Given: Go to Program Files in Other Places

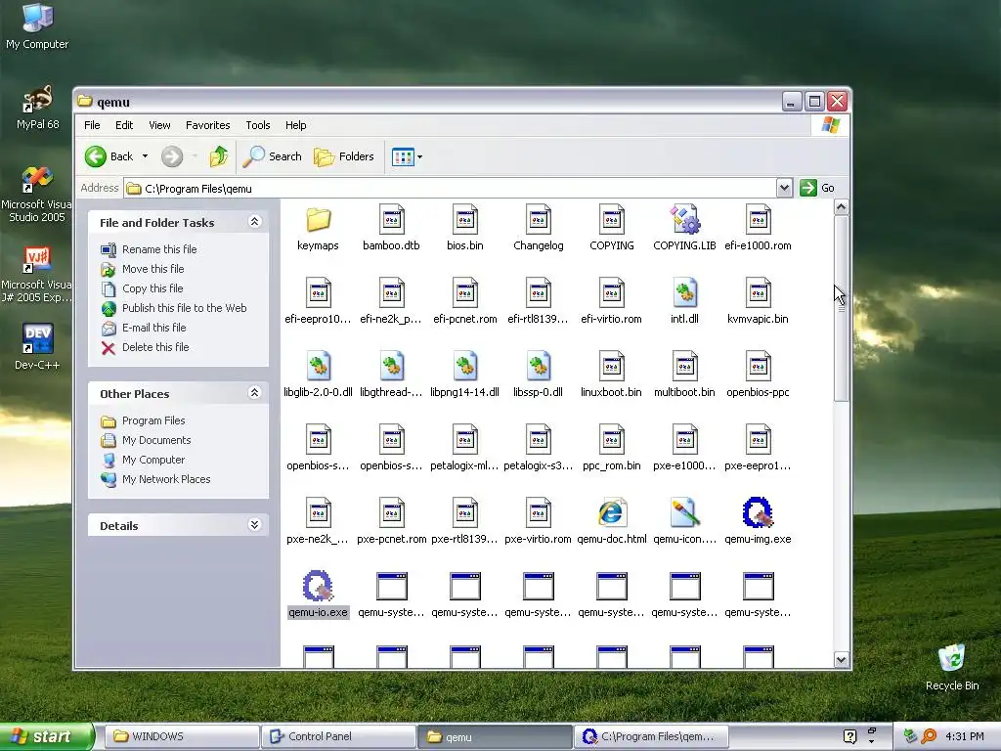Looking at the screenshot, I should pyautogui.click(x=153, y=420).
